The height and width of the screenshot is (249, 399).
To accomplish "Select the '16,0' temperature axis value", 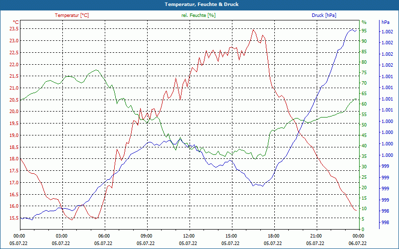I will [14, 206].
